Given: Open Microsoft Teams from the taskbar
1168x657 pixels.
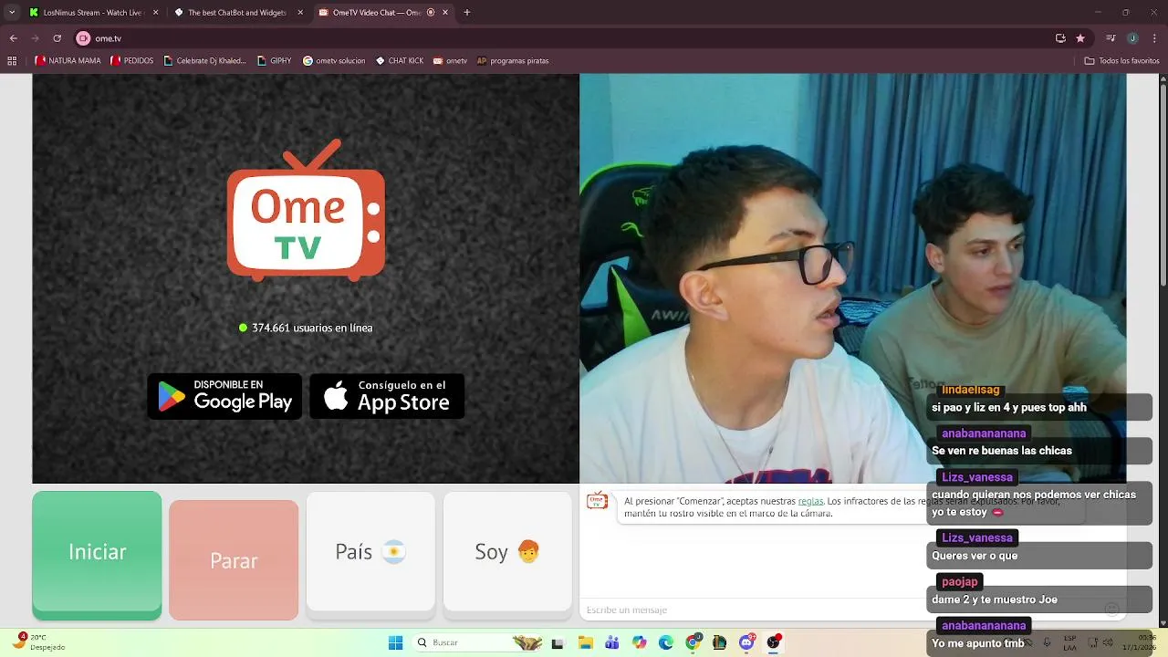Looking at the screenshot, I should pyautogui.click(x=611, y=642).
